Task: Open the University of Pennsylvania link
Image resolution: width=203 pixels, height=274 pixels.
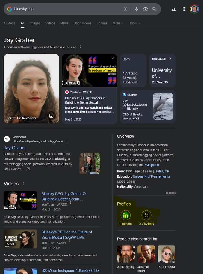Action: pos(151,176)
